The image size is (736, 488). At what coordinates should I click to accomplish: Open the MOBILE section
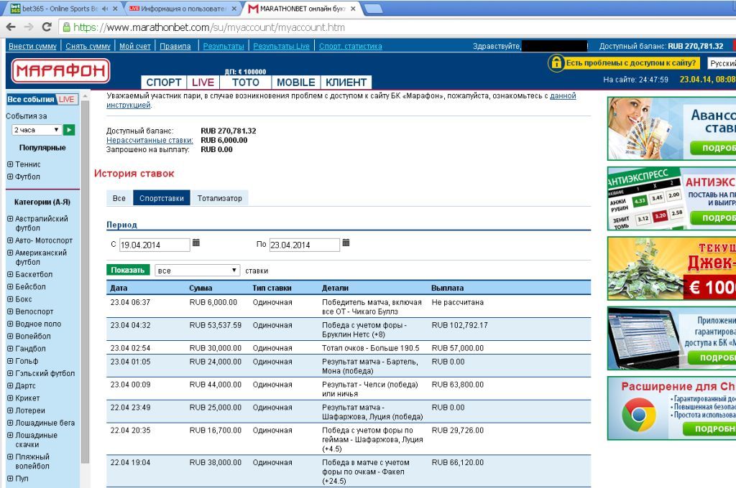(295, 82)
